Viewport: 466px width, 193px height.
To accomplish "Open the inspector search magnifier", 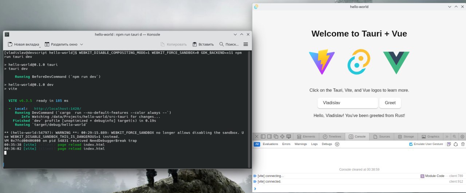I will click(454, 137).
